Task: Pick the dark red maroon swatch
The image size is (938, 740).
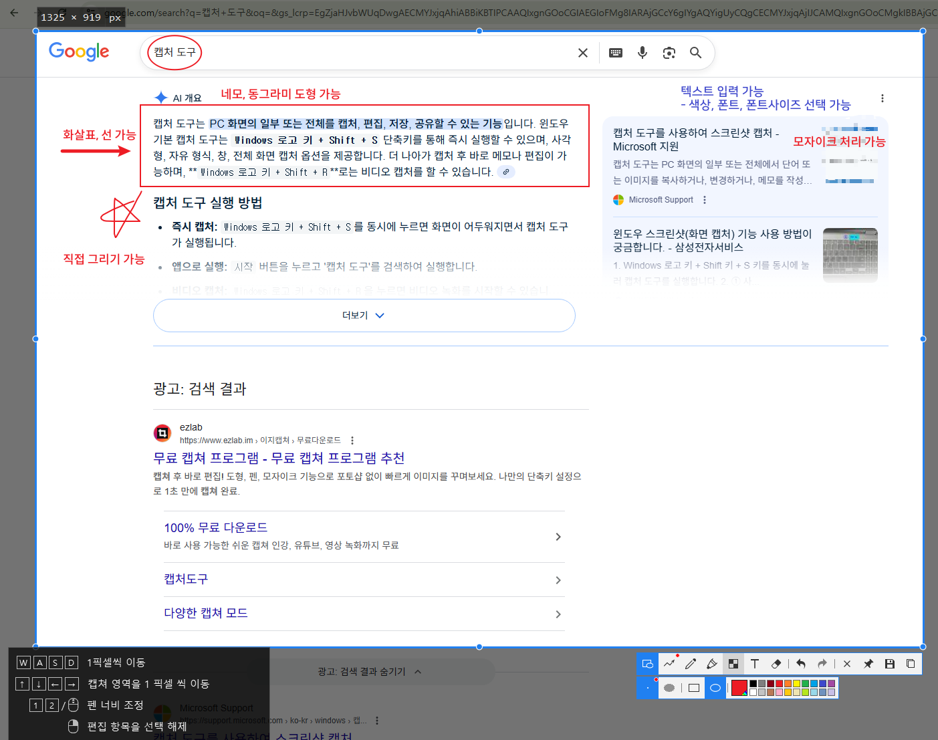Action: click(x=771, y=684)
